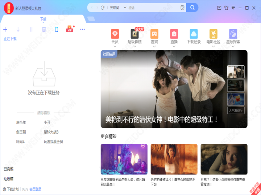261x195 pixels.
Task: Click the VIP gift icon
Action: (70, 29)
